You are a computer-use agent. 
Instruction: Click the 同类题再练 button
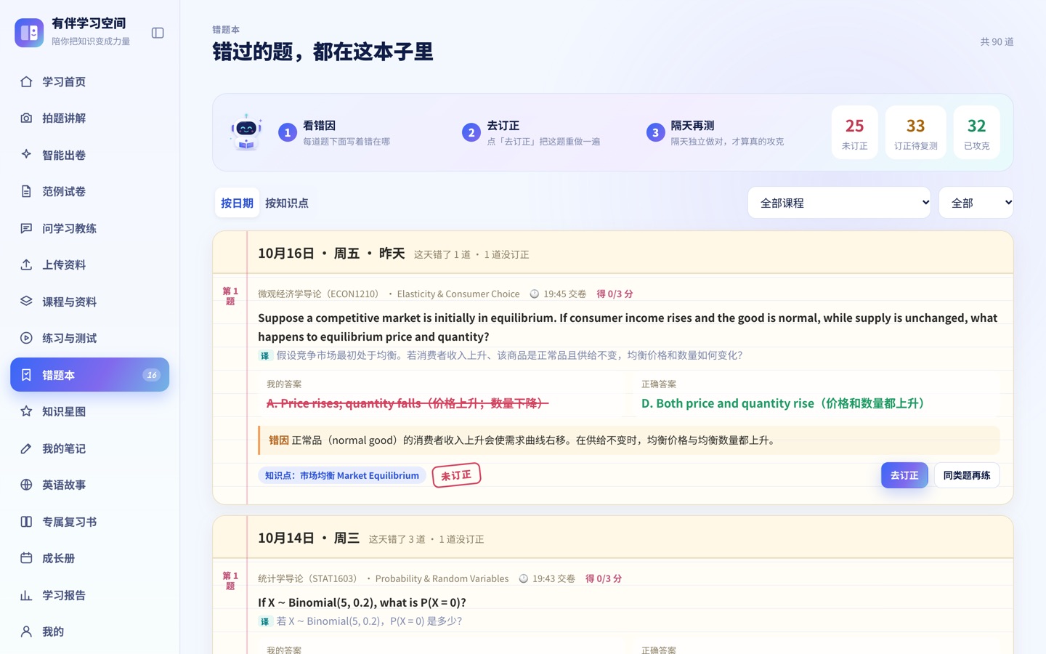(x=967, y=475)
